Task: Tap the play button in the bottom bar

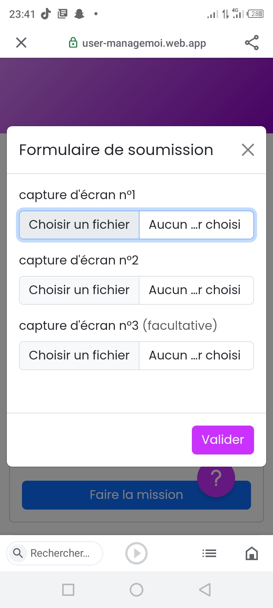Action: pyautogui.click(x=136, y=553)
